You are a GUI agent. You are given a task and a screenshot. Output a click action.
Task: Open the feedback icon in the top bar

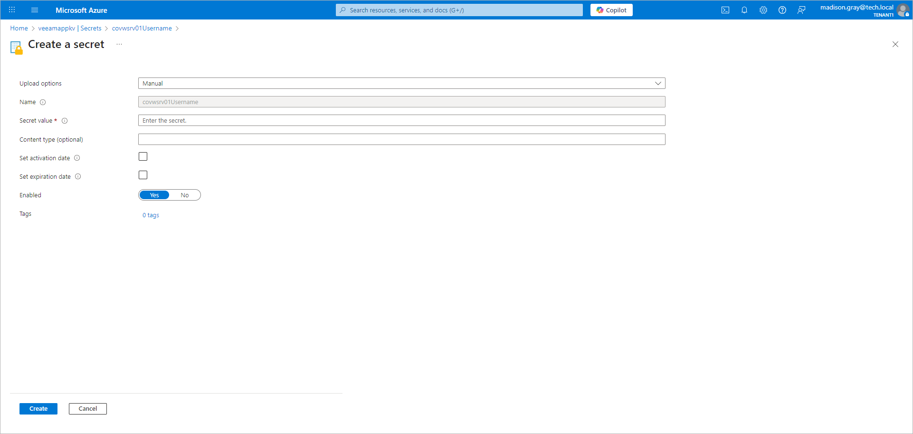802,10
